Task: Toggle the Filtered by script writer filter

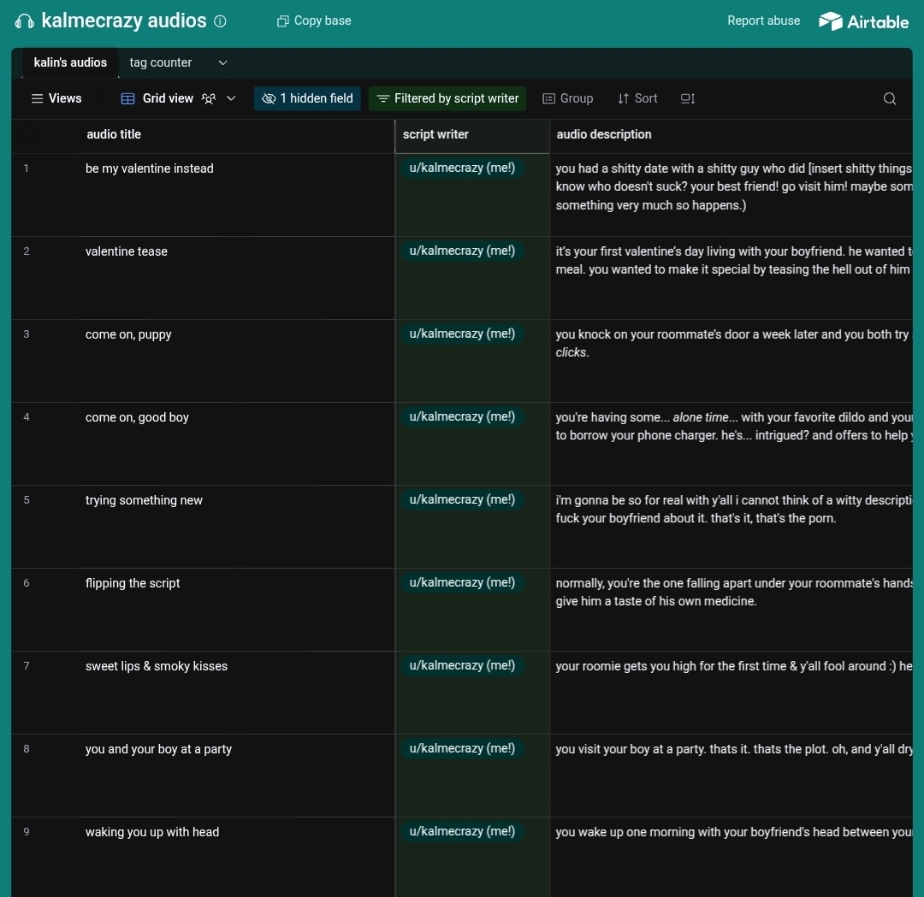Action: point(447,98)
